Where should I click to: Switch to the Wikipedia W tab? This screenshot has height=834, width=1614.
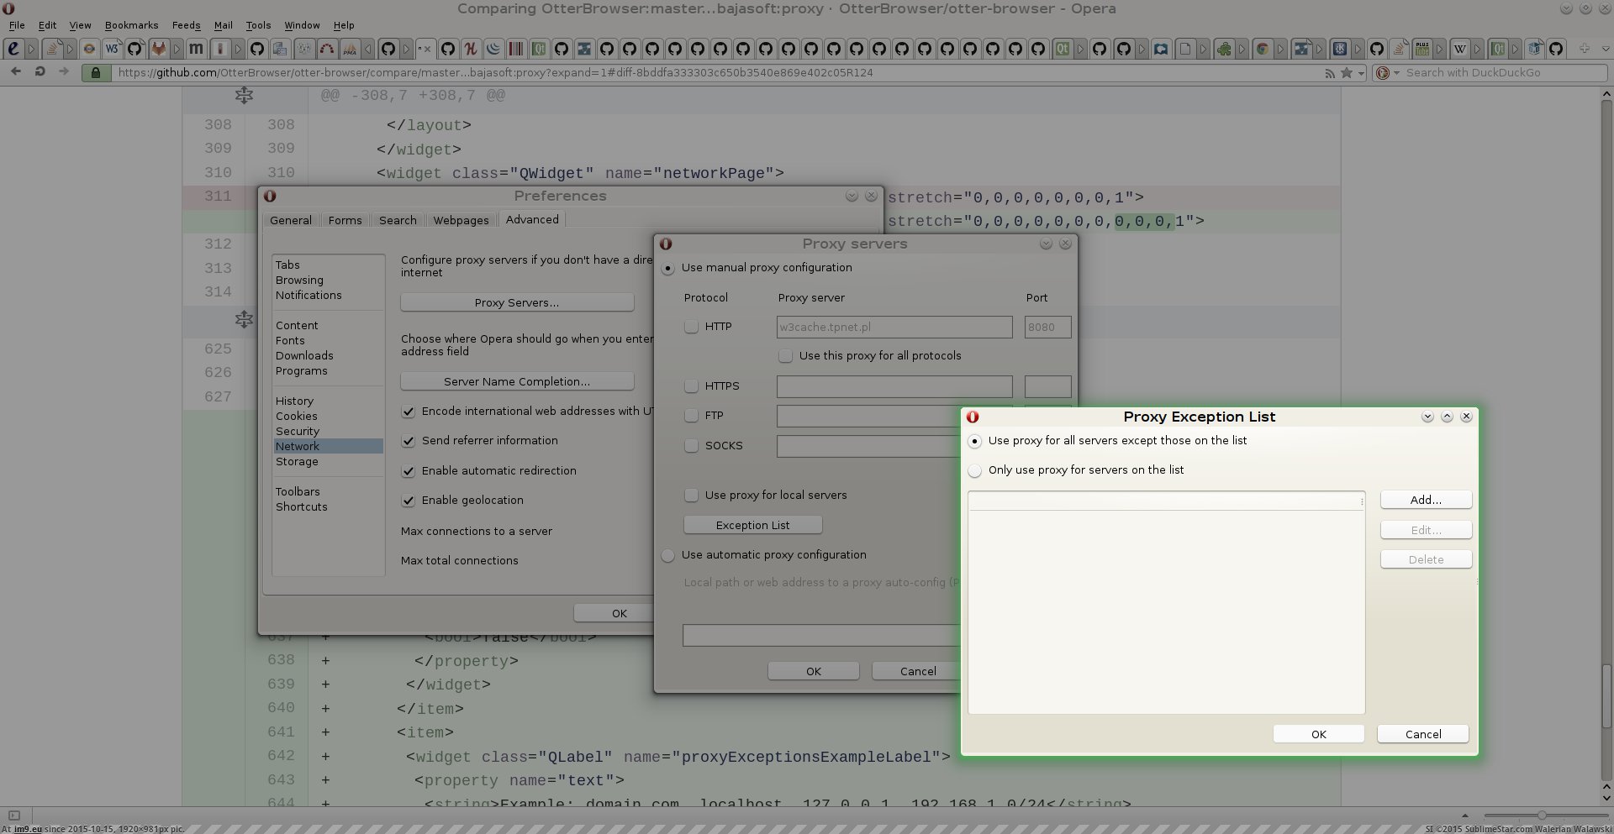pyautogui.click(x=1460, y=49)
